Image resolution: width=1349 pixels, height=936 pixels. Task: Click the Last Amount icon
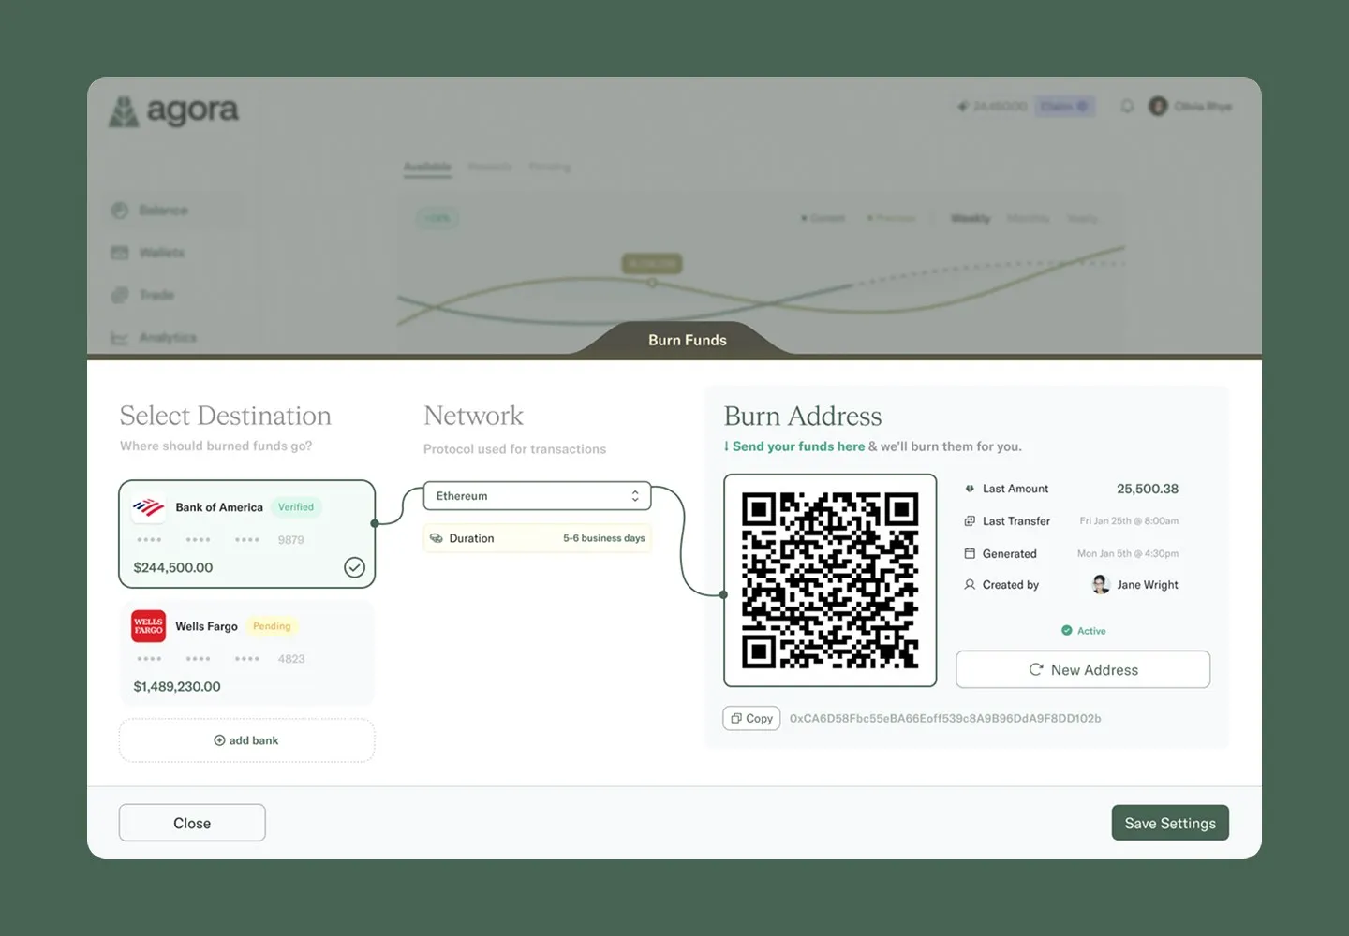pyautogui.click(x=970, y=489)
